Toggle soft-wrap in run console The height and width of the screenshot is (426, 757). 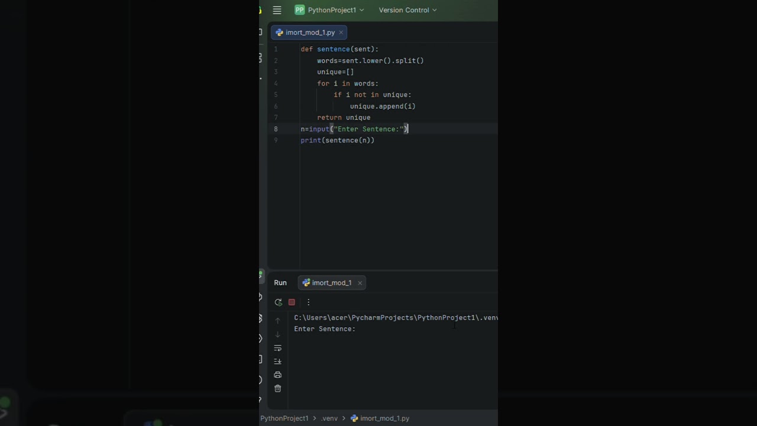click(277, 348)
